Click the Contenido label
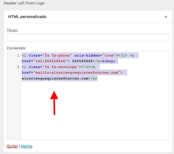Image resolution: width=174 pixels, height=154 pixels. [16, 48]
